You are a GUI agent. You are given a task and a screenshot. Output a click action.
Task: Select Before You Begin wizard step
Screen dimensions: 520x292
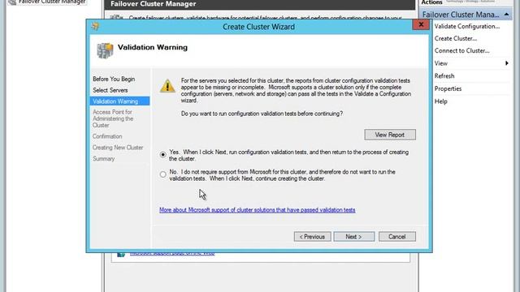pyautogui.click(x=114, y=79)
